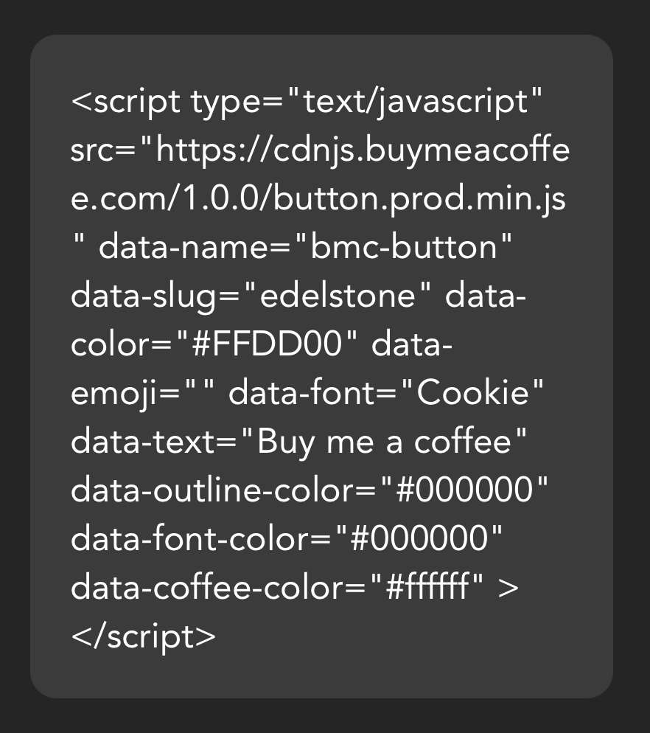Click the opening <script word in code
650x733 pixels.
(x=125, y=102)
